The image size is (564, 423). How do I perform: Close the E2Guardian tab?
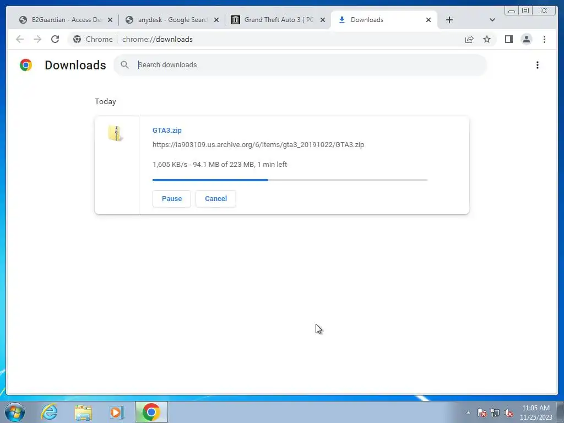click(110, 20)
